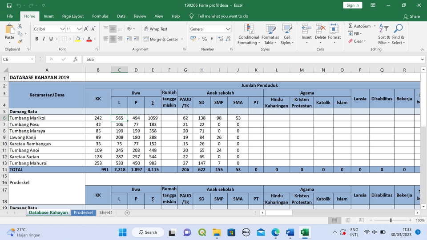
Task: Apply red font color with the A icon
Action: (x=89, y=39)
